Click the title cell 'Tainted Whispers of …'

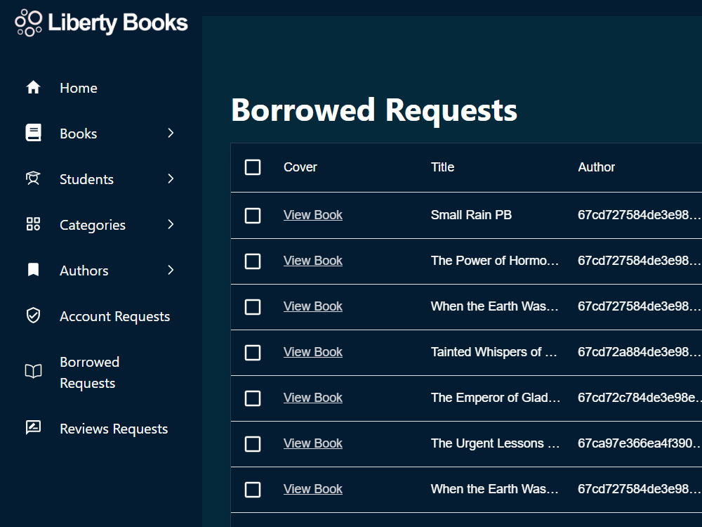(494, 352)
